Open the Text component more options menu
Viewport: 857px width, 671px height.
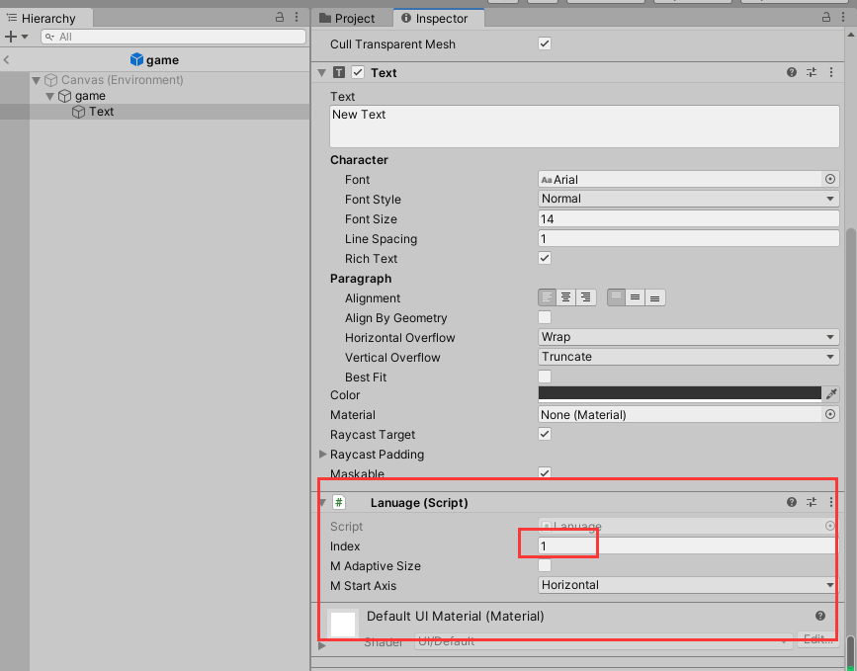tap(829, 73)
